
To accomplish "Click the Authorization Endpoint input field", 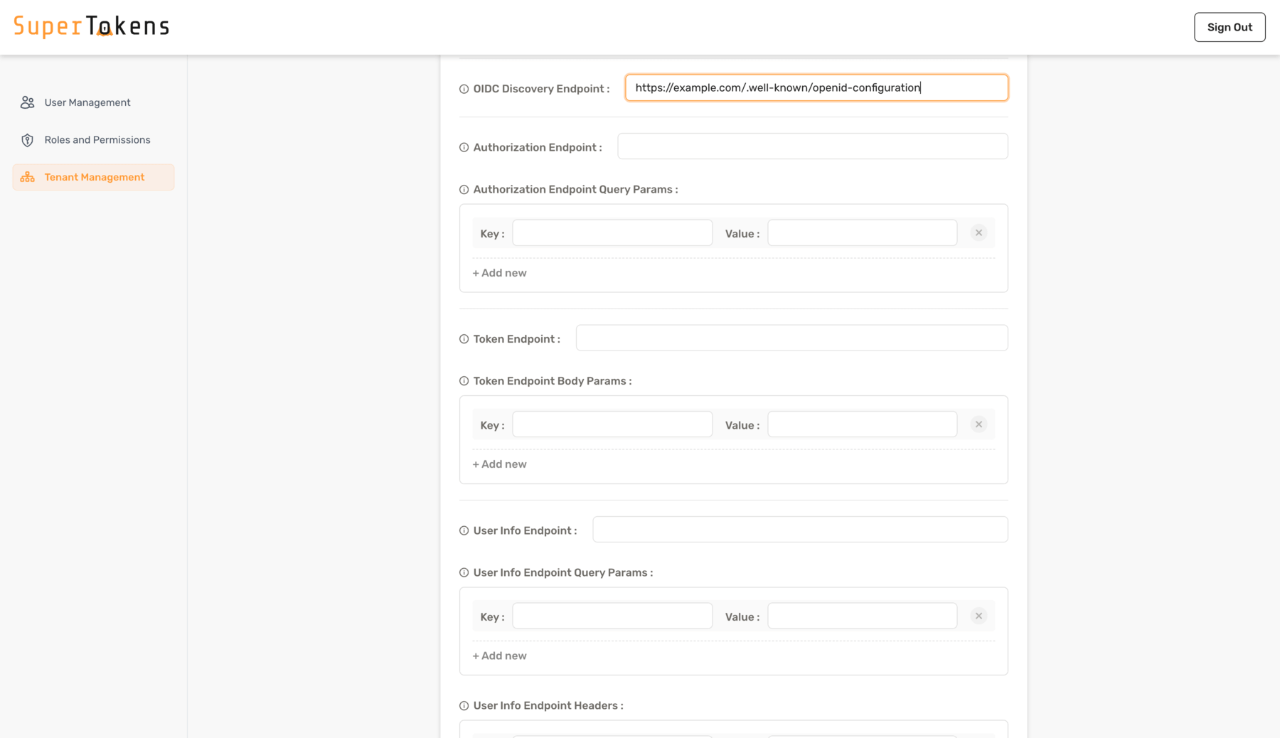I will pos(813,146).
